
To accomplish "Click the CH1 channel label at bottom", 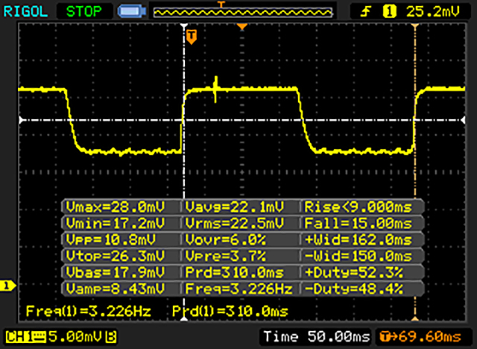I will (25, 337).
